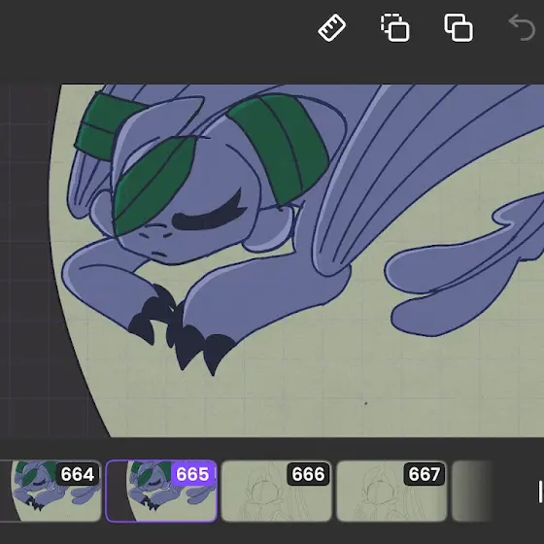
Task: Click the 667 frame number badge
Action: tap(424, 474)
